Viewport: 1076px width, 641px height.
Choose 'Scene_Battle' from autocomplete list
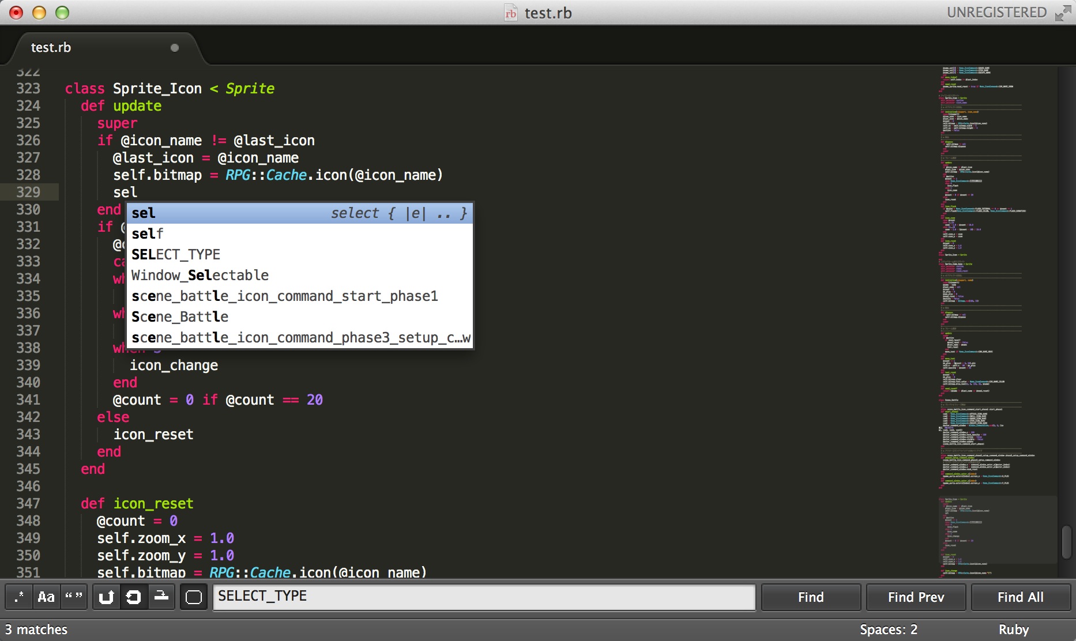pyautogui.click(x=300, y=317)
